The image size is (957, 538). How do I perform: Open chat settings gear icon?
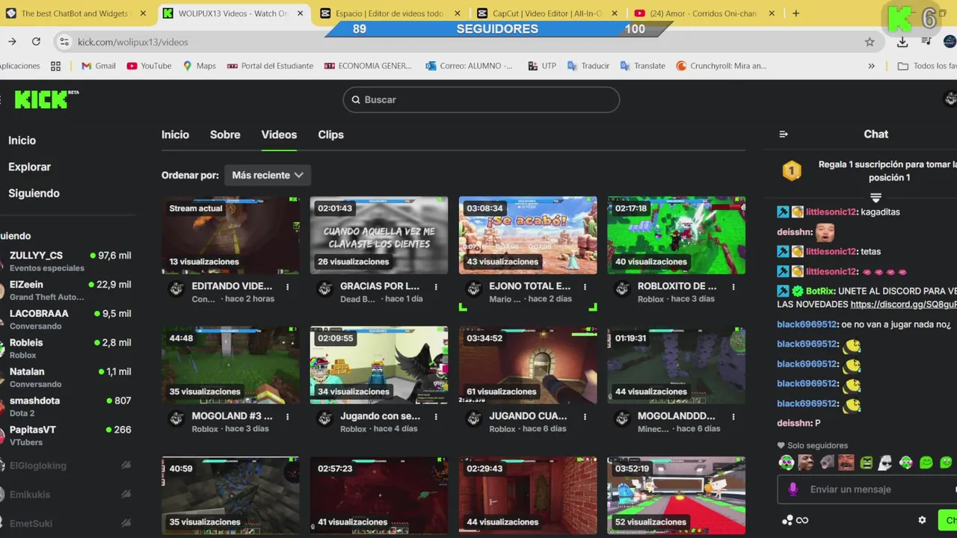click(922, 520)
